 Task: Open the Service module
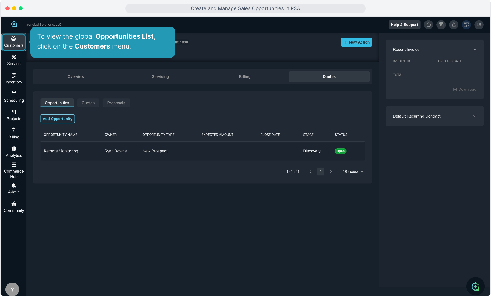point(14,60)
